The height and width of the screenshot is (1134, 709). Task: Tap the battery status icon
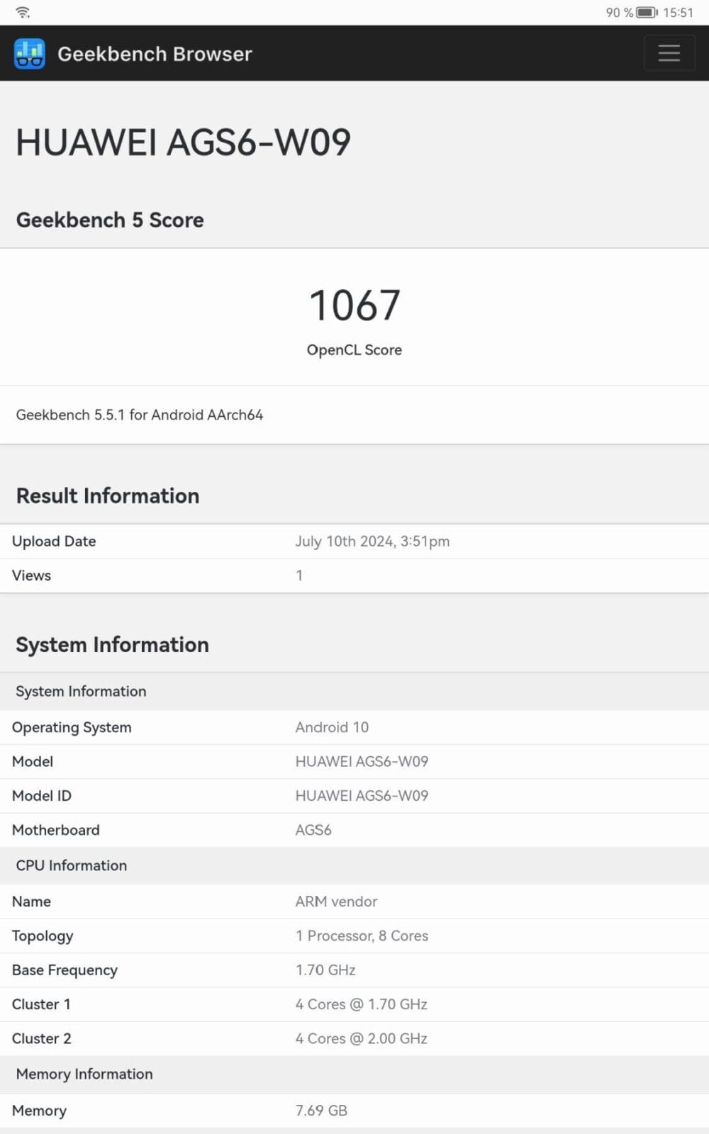point(647,13)
